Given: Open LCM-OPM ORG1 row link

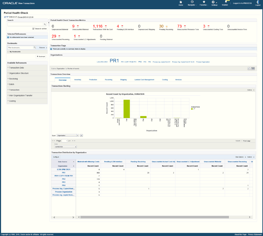Looking at the screenshot, I should pyautogui.click(x=64, y=169).
